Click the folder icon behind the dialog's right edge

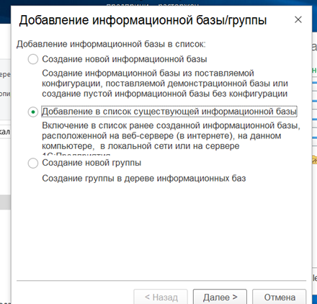click(314, 160)
